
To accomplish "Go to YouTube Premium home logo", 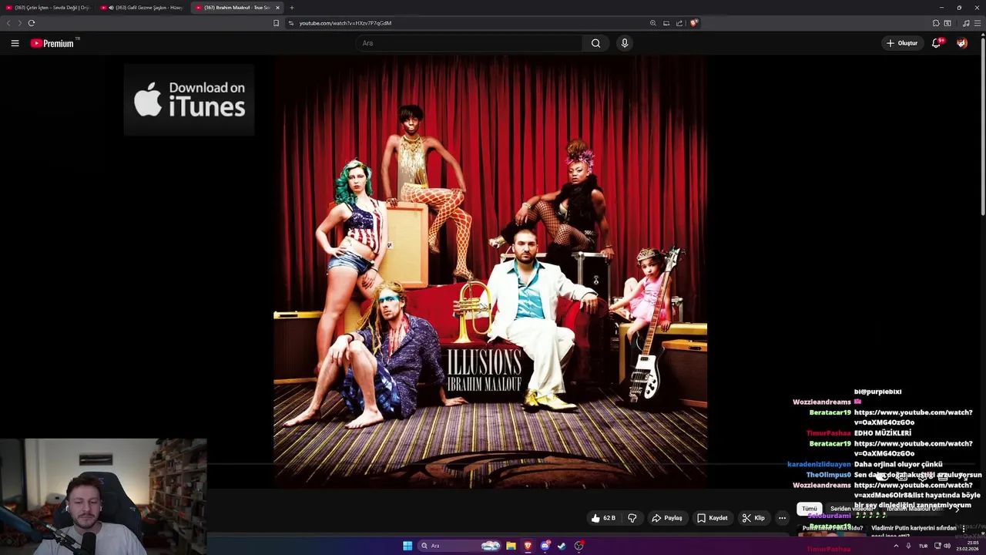I will point(52,43).
